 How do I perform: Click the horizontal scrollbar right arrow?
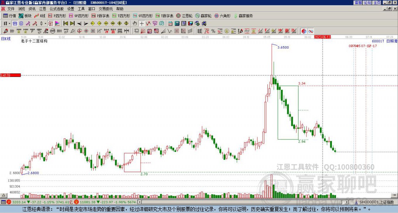click(x=347, y=202)
